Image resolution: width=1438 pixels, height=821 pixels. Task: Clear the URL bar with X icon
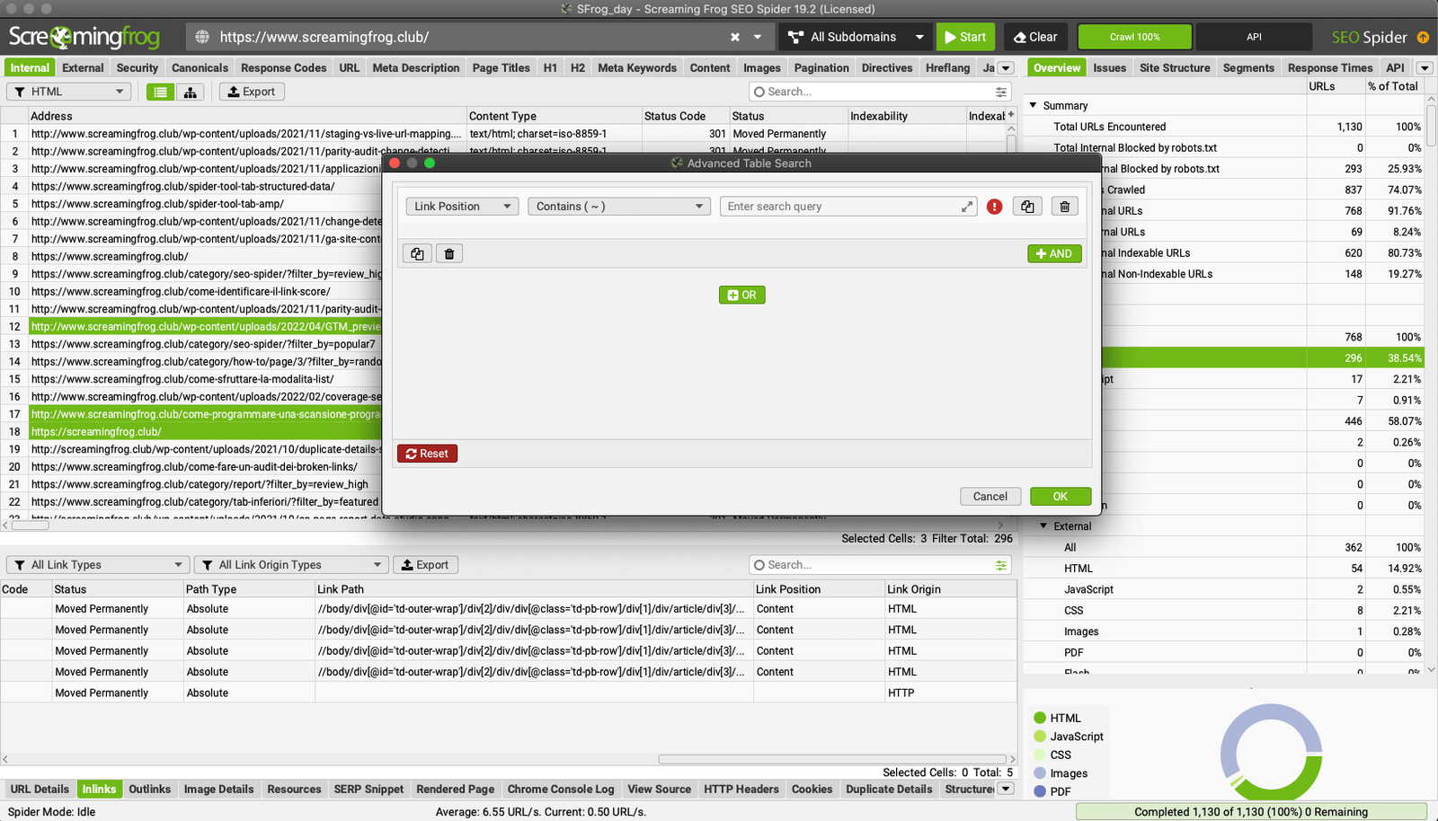735,37
